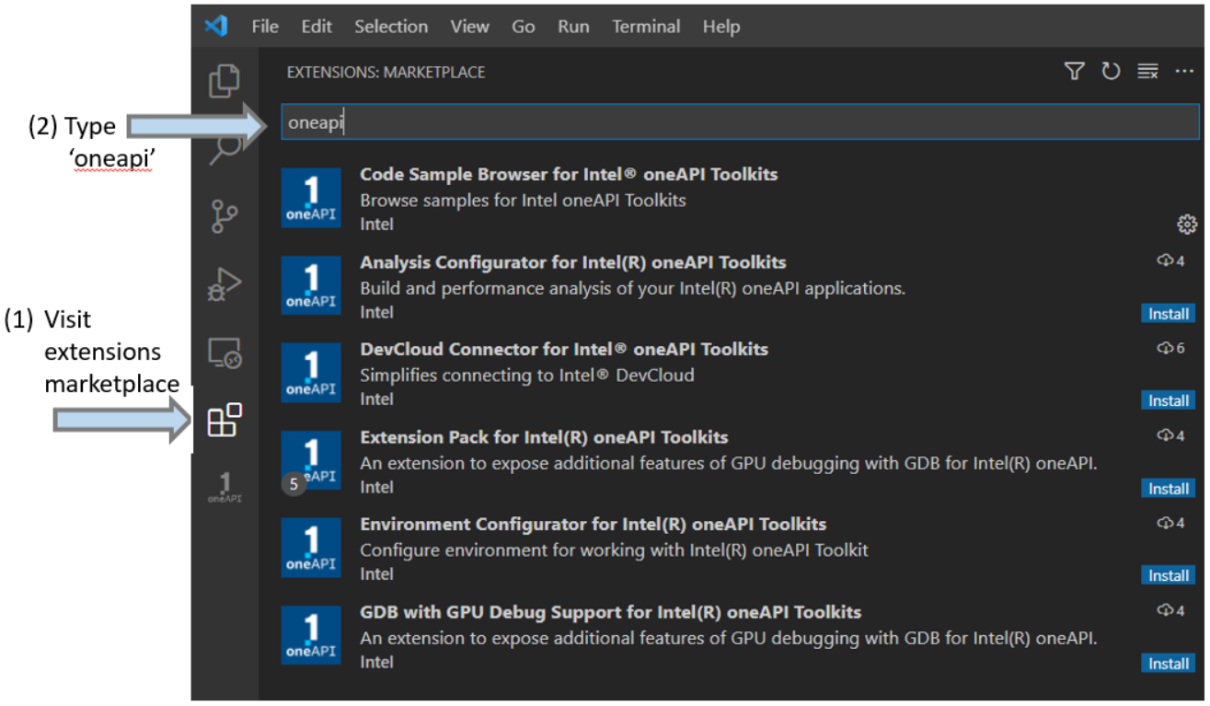Click Extension Pack oneAPI logo
This screenshot has width=1210, height=706.
311,460
